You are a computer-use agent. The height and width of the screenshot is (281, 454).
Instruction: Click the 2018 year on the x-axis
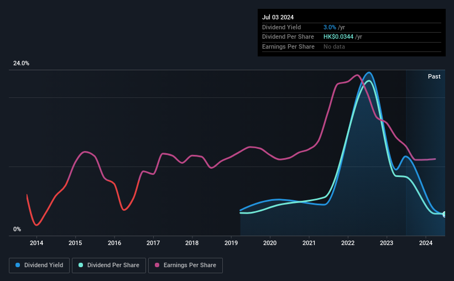pyautogui.click(x=192, y=243)
